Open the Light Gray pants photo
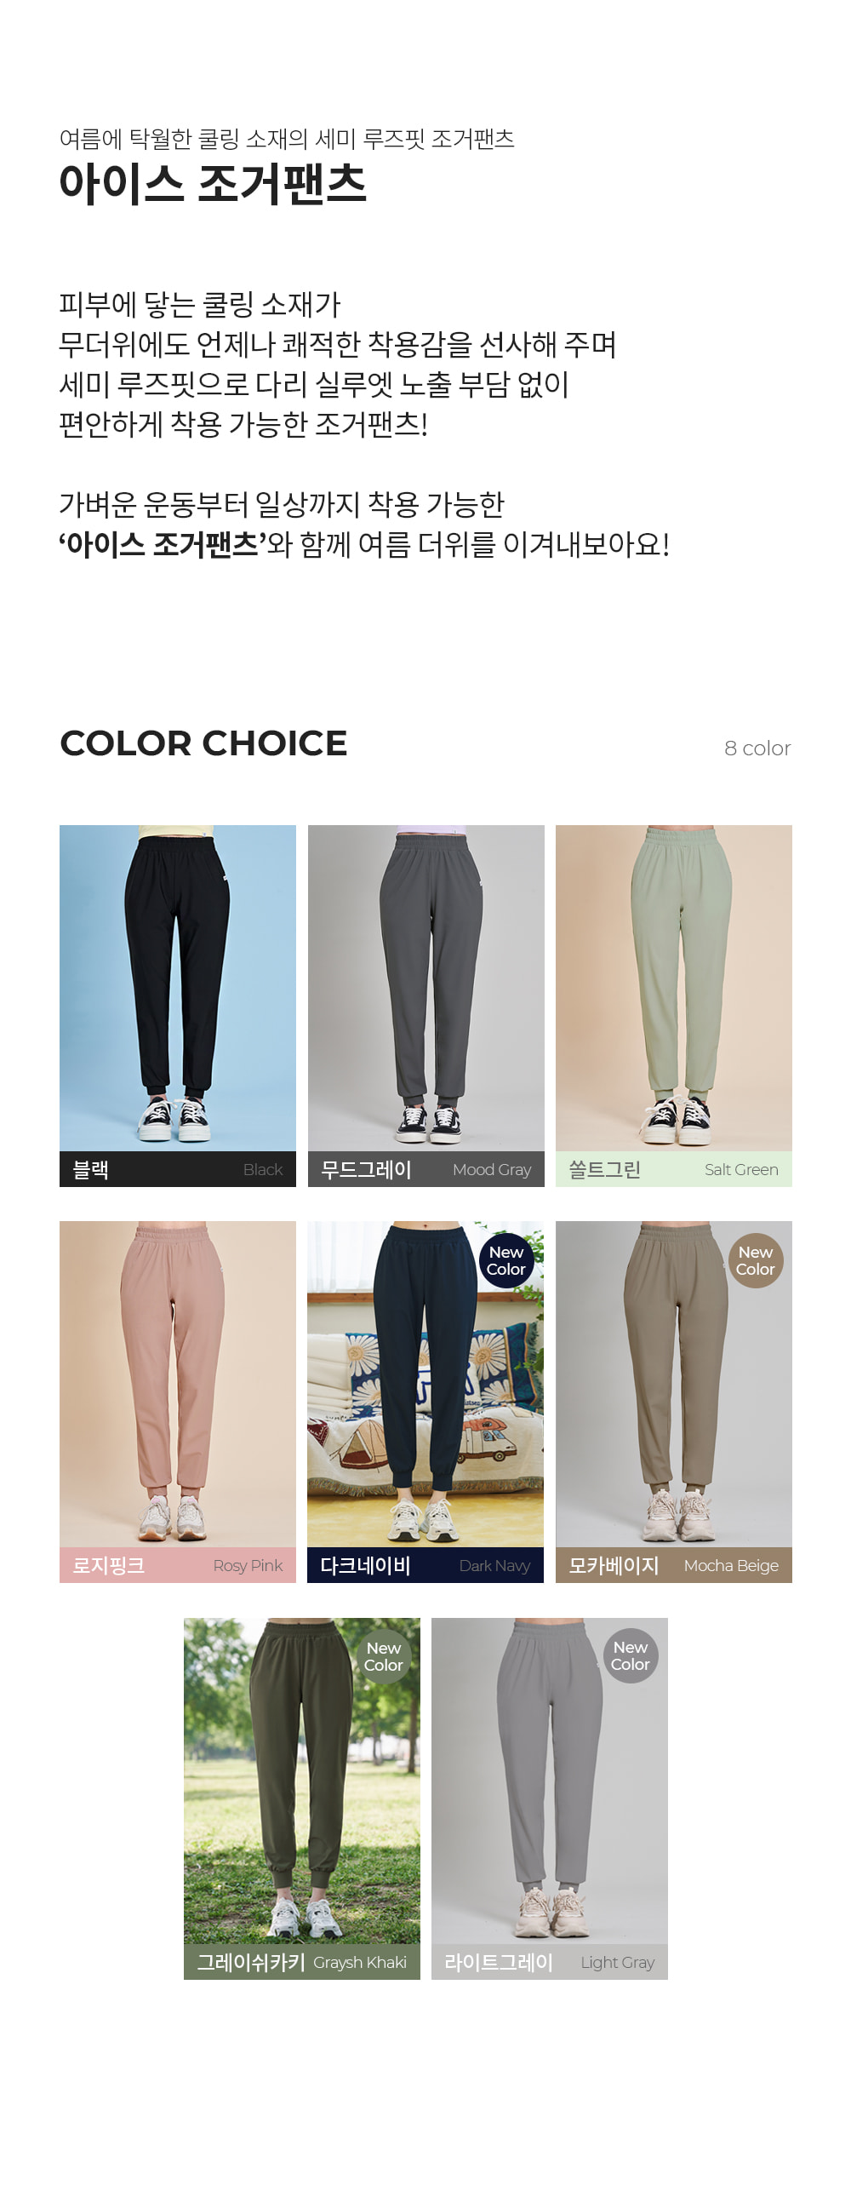Viewport: 851px width, 2191px height. 550,1781
